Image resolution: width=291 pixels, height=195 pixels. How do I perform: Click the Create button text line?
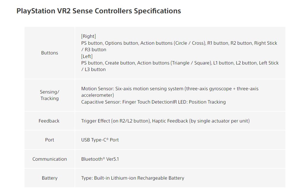coord(180,63)
